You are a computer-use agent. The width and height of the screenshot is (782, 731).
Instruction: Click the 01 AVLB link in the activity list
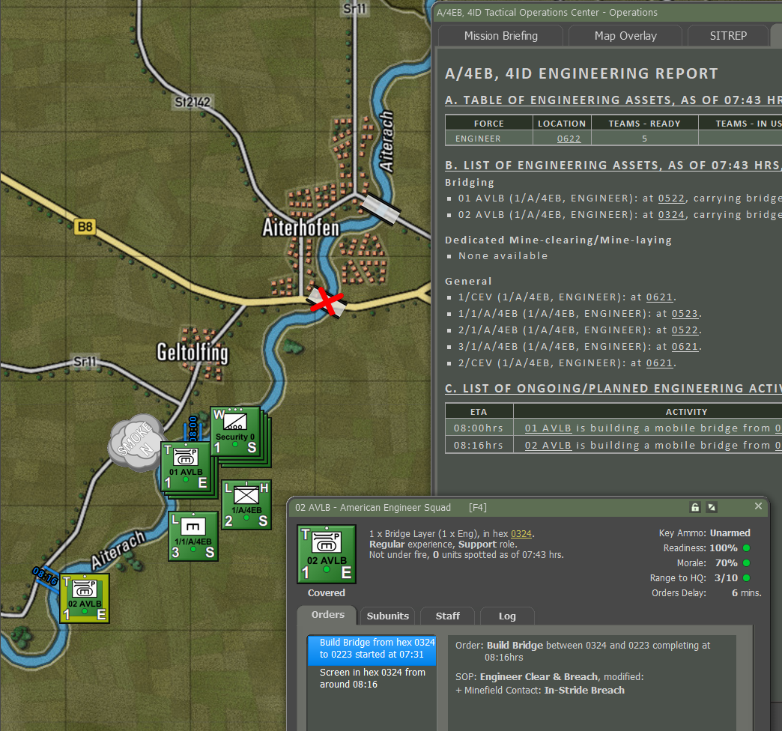coord(548,428)
